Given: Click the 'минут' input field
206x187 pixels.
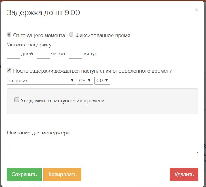Looking at the screenshot, I should tap(76, 54).
